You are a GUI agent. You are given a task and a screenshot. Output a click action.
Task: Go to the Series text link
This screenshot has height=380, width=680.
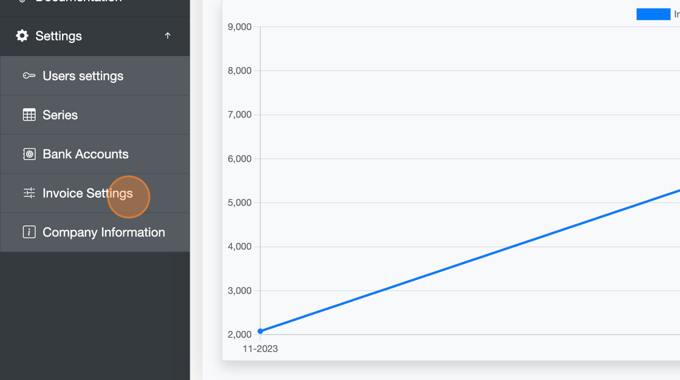point(60,115)
